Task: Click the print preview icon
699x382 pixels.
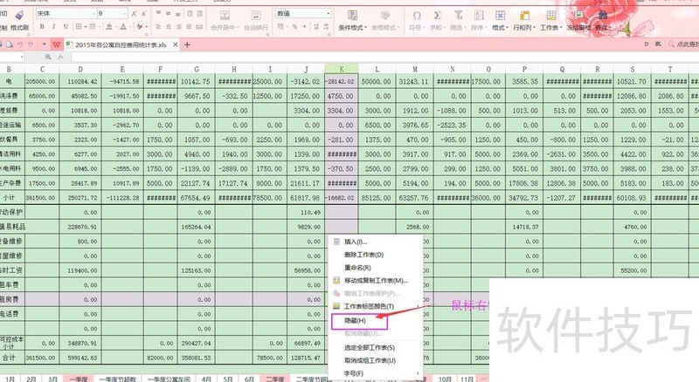Action: 10,44
